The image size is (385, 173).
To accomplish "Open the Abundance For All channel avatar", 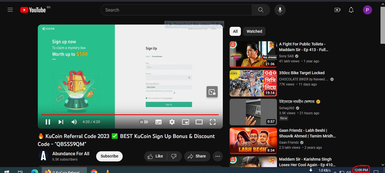I will point(43,156).
